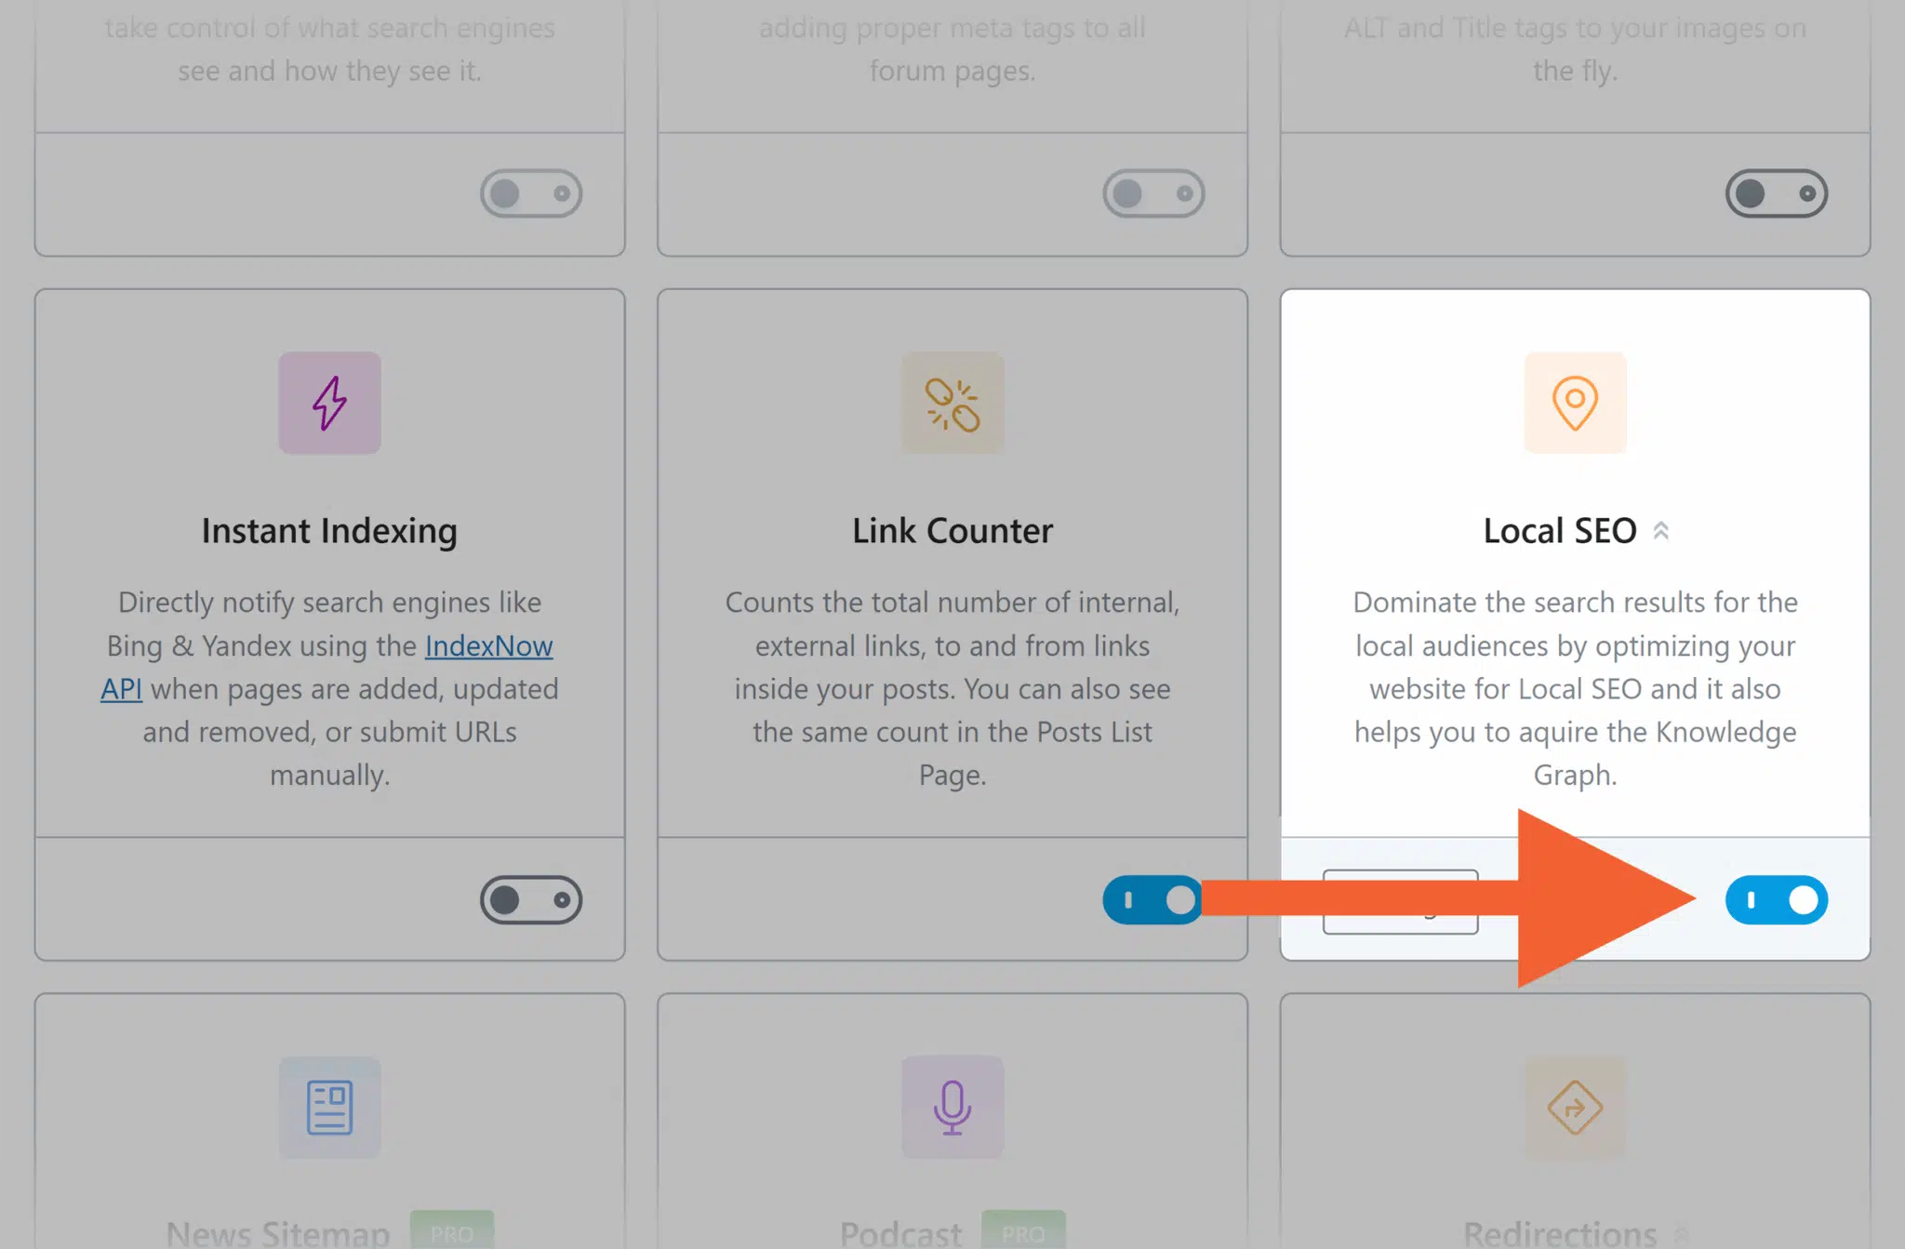Click the double chevron beside Local SEO
1905x1249 pixels.
tap(1661, 531)
